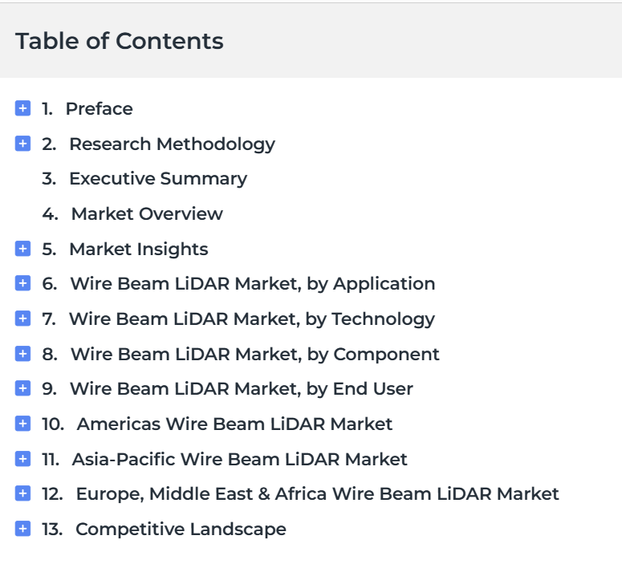Screen dimensions: 622x564
Task: Click plus icon beside Americas Wire Beam LiDAR
Action: tap(22, 424)
